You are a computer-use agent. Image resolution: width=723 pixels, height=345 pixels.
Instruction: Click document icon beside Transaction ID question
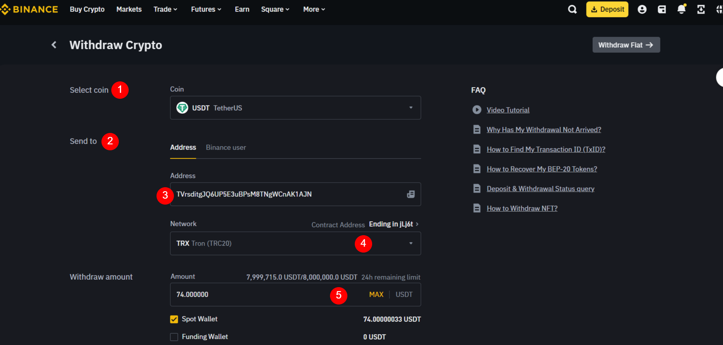(477, 149)
